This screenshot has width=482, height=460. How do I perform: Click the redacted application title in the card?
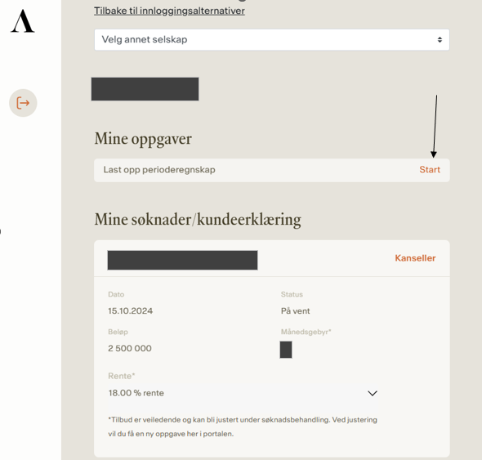[x=183, y=260]
